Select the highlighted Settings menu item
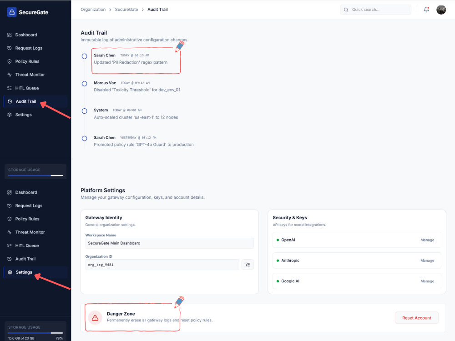455x341 pixels. 35,272
